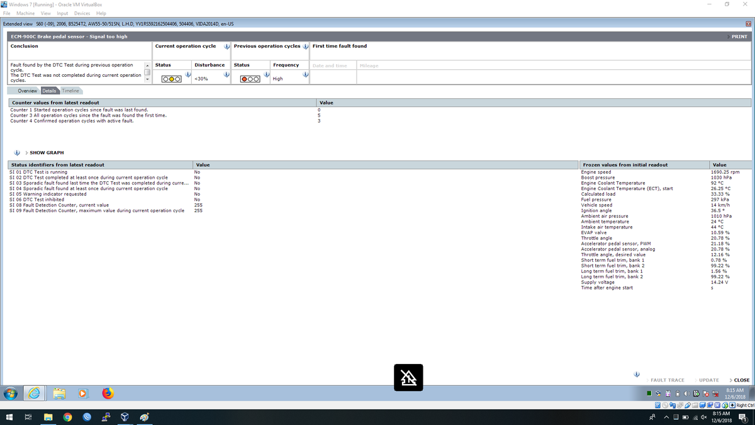Image resolution: width=755 pixels, height=425 pixels.
Task: Switch to the Timeline tab
Action: click(x=70, y=91)
